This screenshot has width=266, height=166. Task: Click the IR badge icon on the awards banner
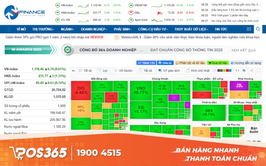[67, 50]
